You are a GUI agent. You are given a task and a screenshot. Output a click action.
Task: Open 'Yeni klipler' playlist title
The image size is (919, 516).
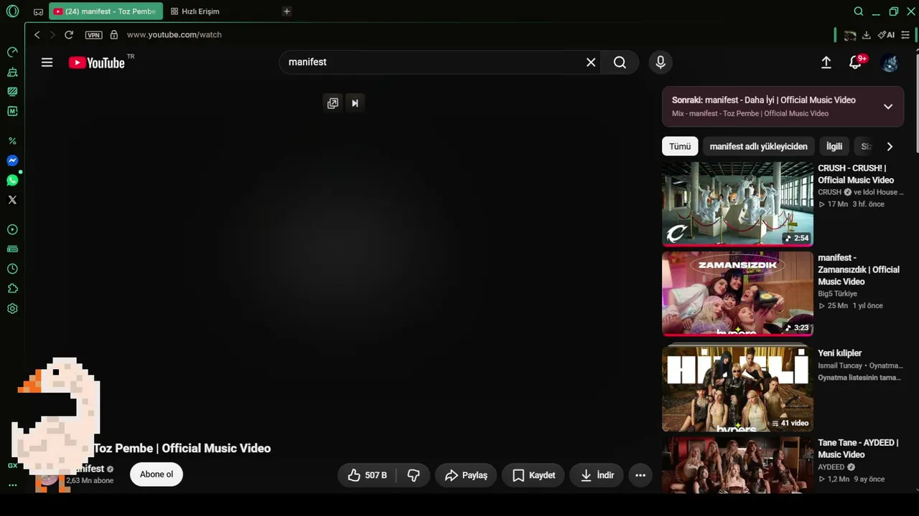(x=840, y=353)
